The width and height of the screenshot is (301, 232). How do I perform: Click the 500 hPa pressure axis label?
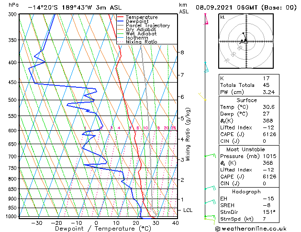tap(12, 100)
